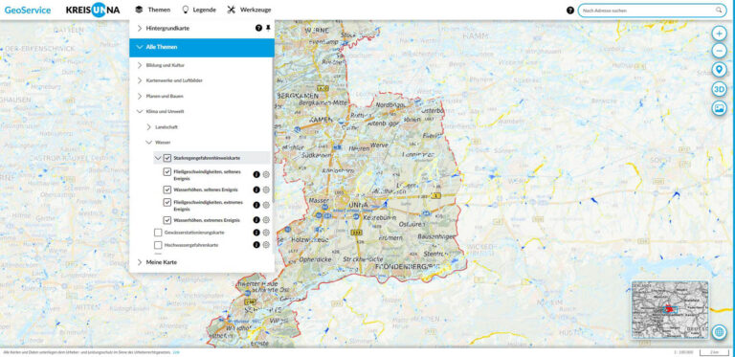Collapse Starkregengefahrenhinweiskarte layer group chevron

coord(158,158)
